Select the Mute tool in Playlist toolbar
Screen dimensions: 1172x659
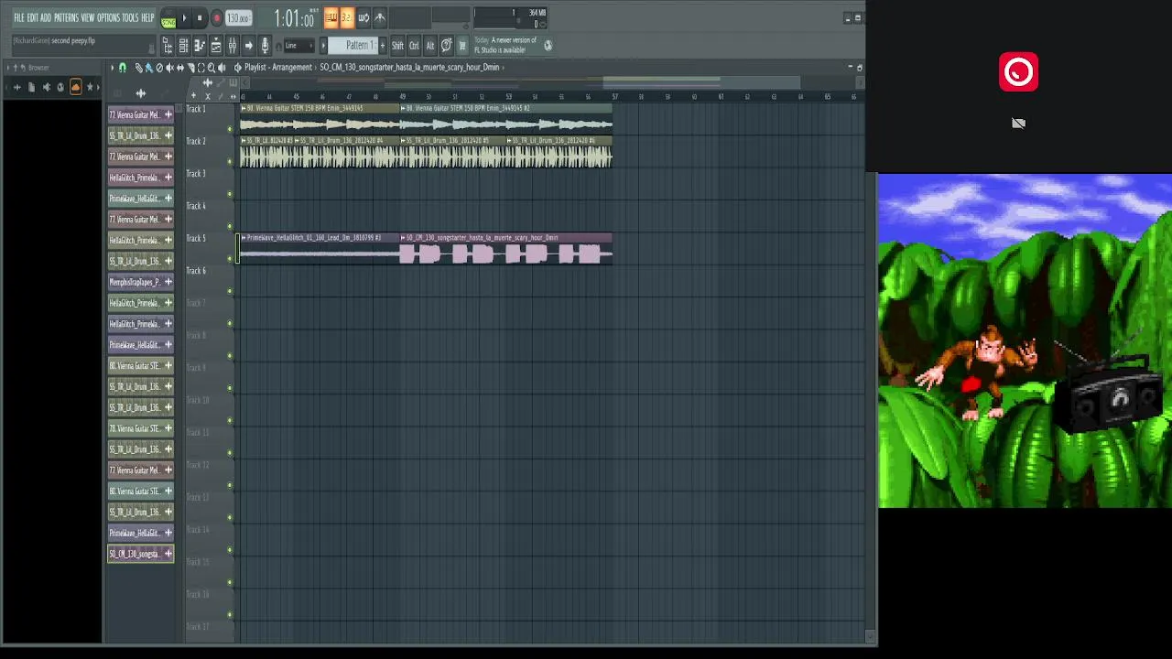169,67
